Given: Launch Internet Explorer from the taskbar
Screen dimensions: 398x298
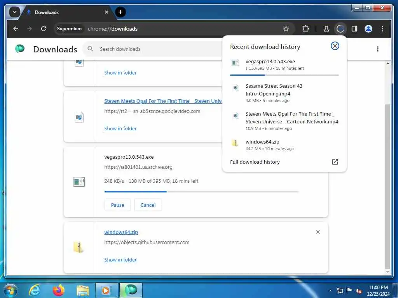Looking at the screenshot, I should (35, 290).
